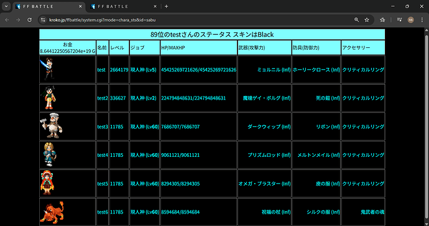
Task: Open site information icon in address bar
Action: [x=43, y=20]
